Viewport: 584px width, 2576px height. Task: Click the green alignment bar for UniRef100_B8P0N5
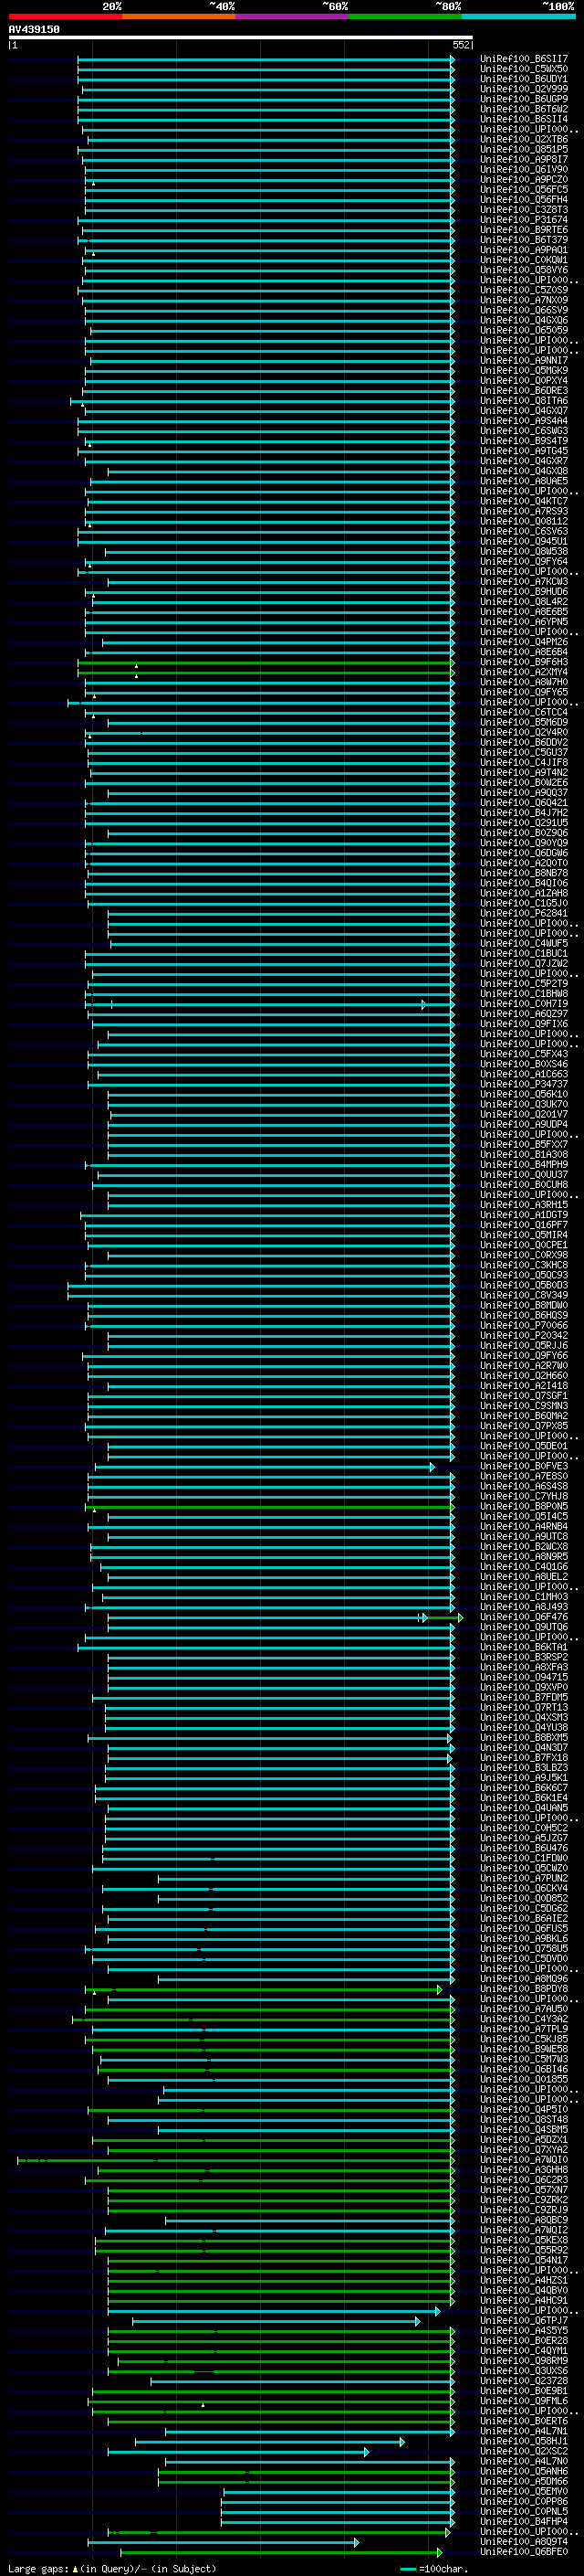pyautogui.click(x=269, y=1507)
